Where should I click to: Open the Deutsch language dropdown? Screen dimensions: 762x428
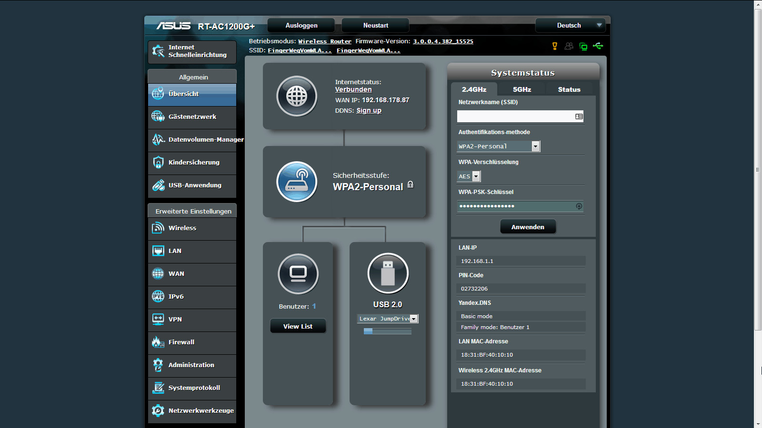[x=571, y=26]
